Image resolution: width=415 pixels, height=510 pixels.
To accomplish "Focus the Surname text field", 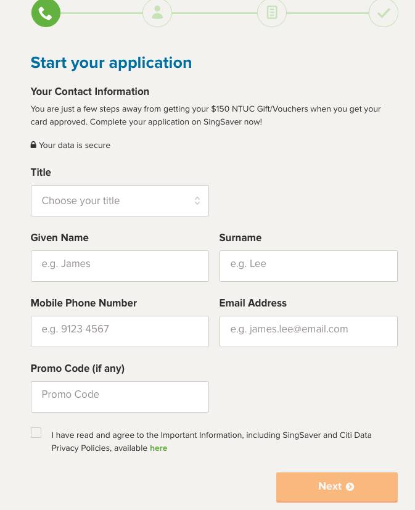I will pos(308,266).
